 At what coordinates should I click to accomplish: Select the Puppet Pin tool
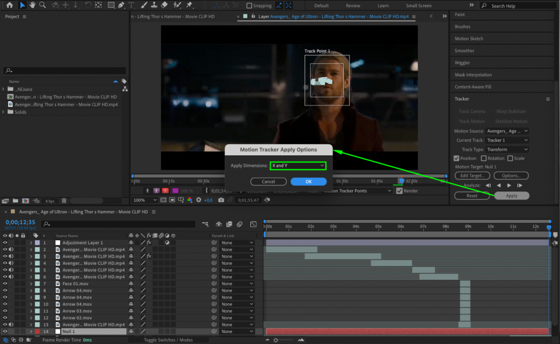pos(189,5)
